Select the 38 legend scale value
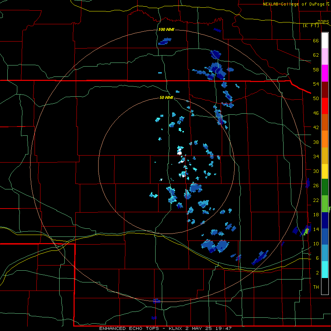The image size is (331, 331). tap(316, 142)
